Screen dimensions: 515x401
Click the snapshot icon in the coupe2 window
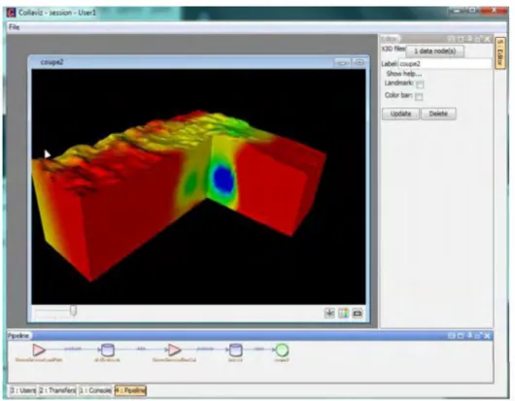(x=358, y=313)
